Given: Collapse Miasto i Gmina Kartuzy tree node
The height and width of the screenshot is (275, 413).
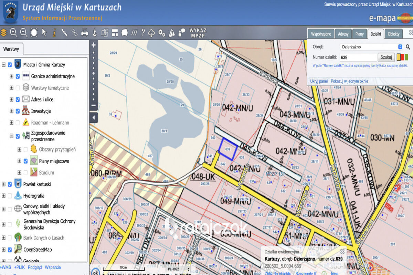Looking at the screenshot, I should click(3, 65).
